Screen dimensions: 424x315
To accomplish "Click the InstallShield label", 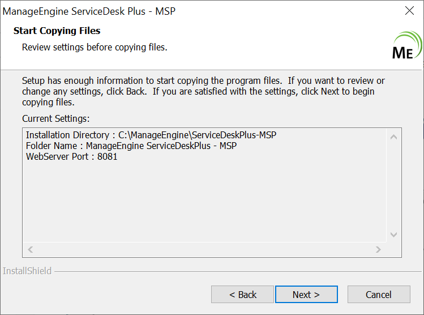I will click(x=27, y=271).
